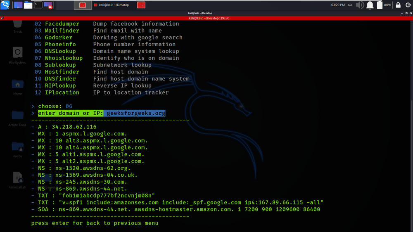Image resolution: width=413 pixels, height=232 pixels.
Task: Click 'Reverse IP lookup' description
Action: (x=122, y=85)
